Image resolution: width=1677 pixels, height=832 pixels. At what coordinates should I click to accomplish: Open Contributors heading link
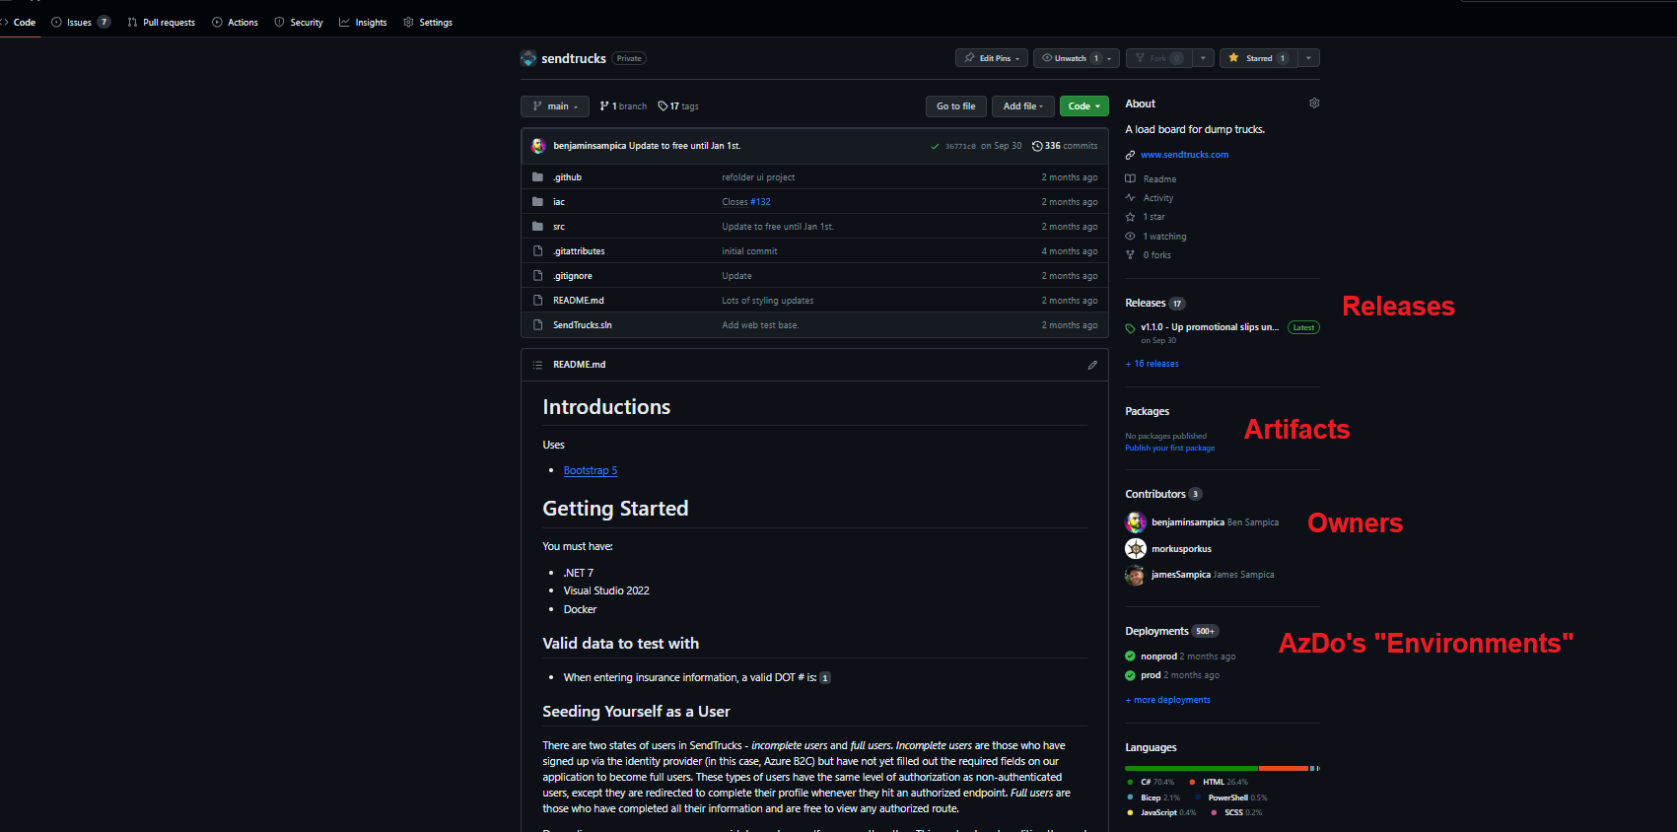1163,494
